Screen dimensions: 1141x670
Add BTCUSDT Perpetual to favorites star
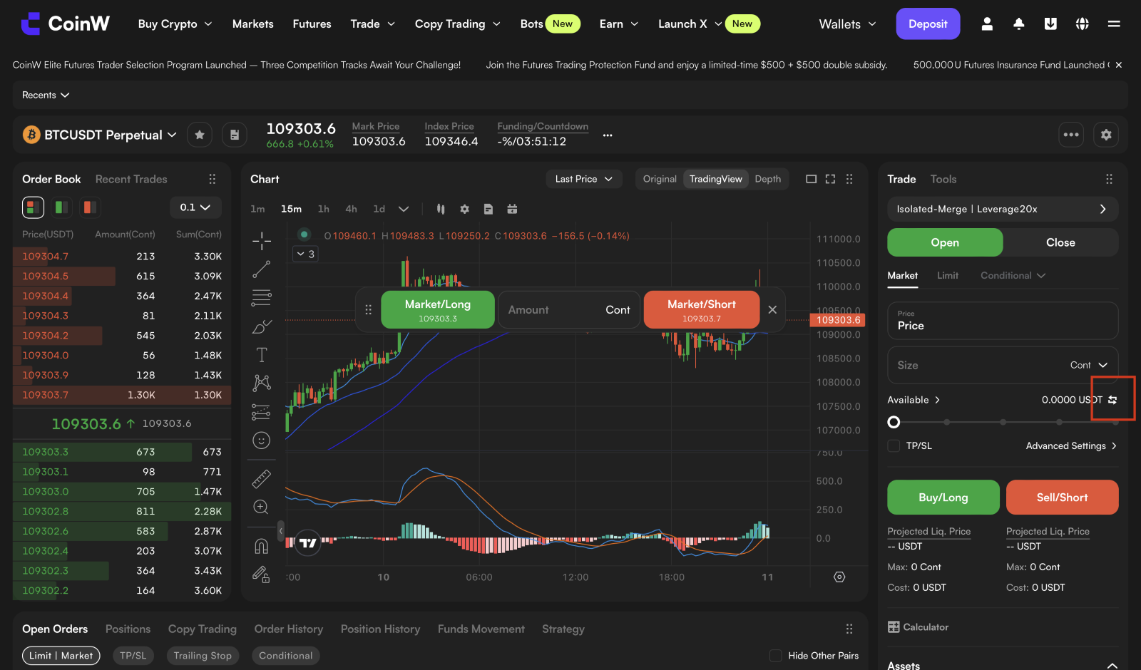click(200, 135)
